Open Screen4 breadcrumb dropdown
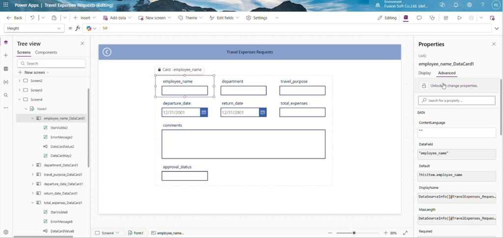 pos(117,233)
